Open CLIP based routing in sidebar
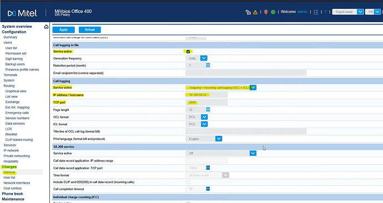 click(x=19, y=140)
